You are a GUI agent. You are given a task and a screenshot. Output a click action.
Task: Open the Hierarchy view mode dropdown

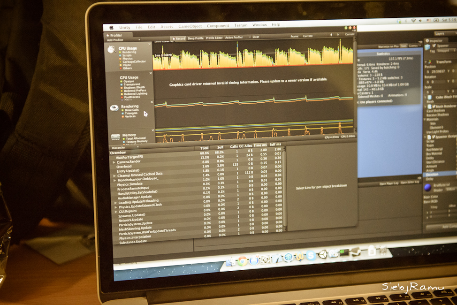pyautogui.click(x=125, y=147)
